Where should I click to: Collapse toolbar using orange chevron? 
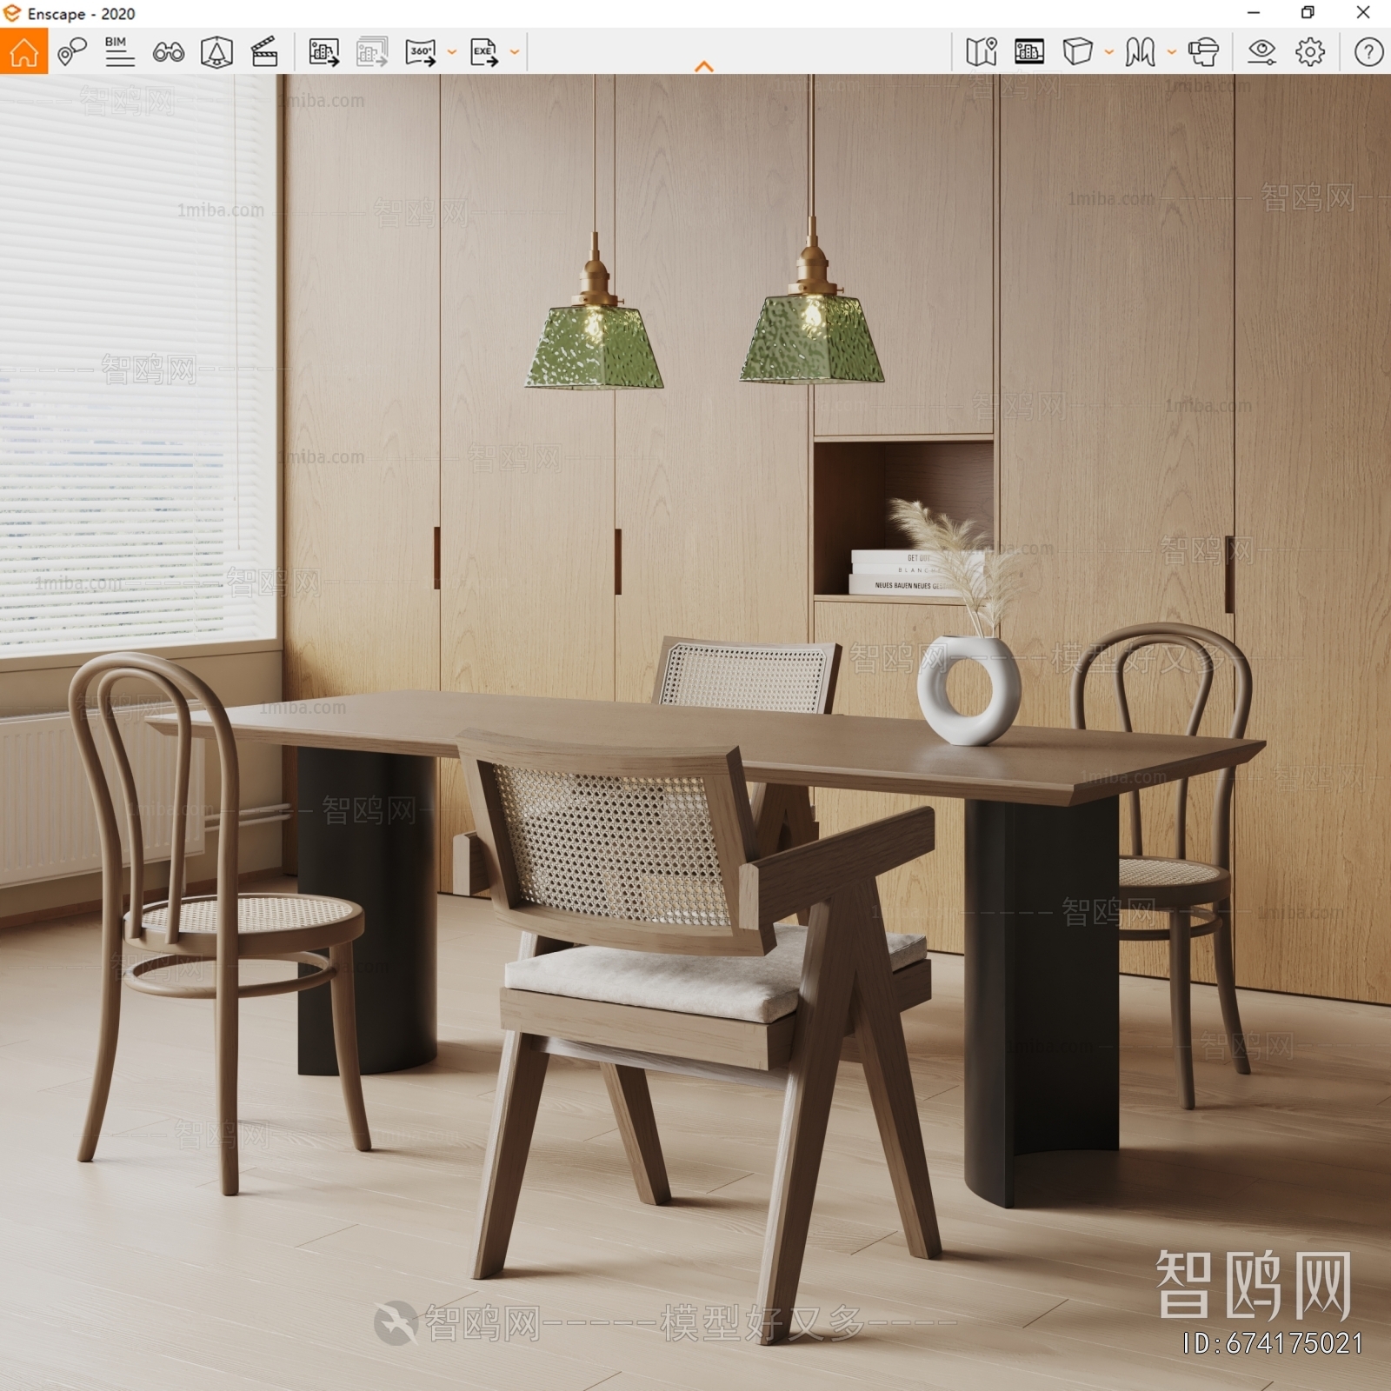[x=704, y=67]
